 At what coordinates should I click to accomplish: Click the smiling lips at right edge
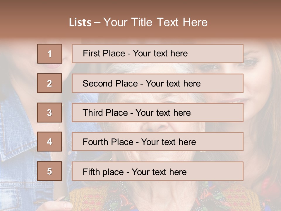click(234, 101)
